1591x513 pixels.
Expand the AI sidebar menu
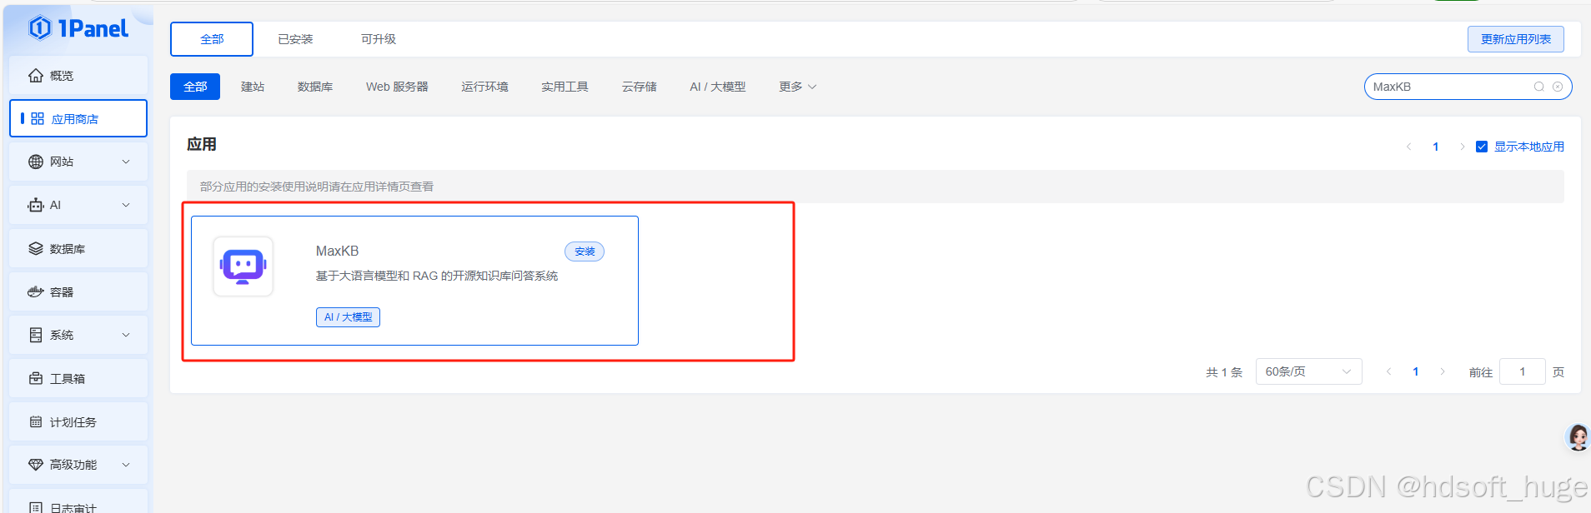(x=126, y=205)
